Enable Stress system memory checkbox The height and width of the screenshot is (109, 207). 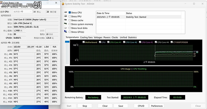point(70,24)
